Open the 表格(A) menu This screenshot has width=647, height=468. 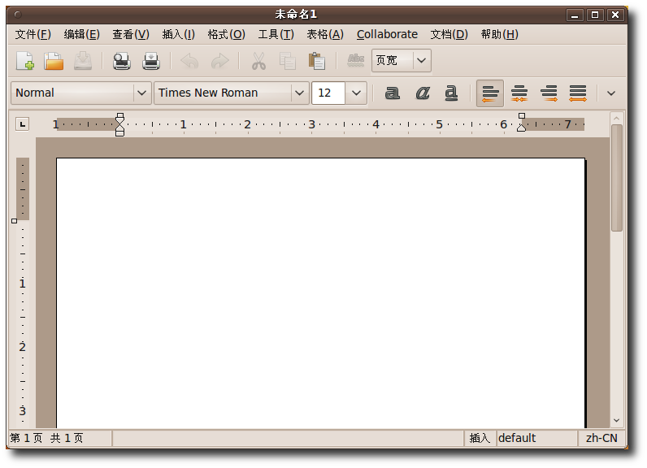tap(325, 34)
